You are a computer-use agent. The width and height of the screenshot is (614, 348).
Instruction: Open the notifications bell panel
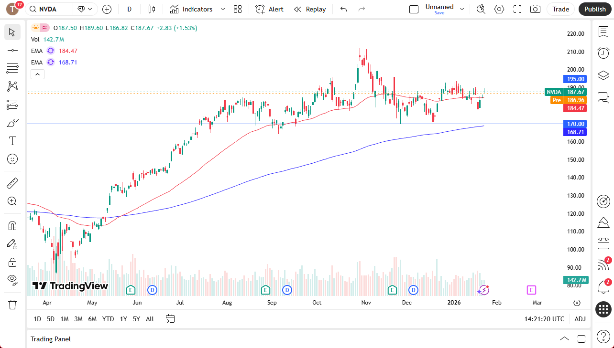pos(603,287)
